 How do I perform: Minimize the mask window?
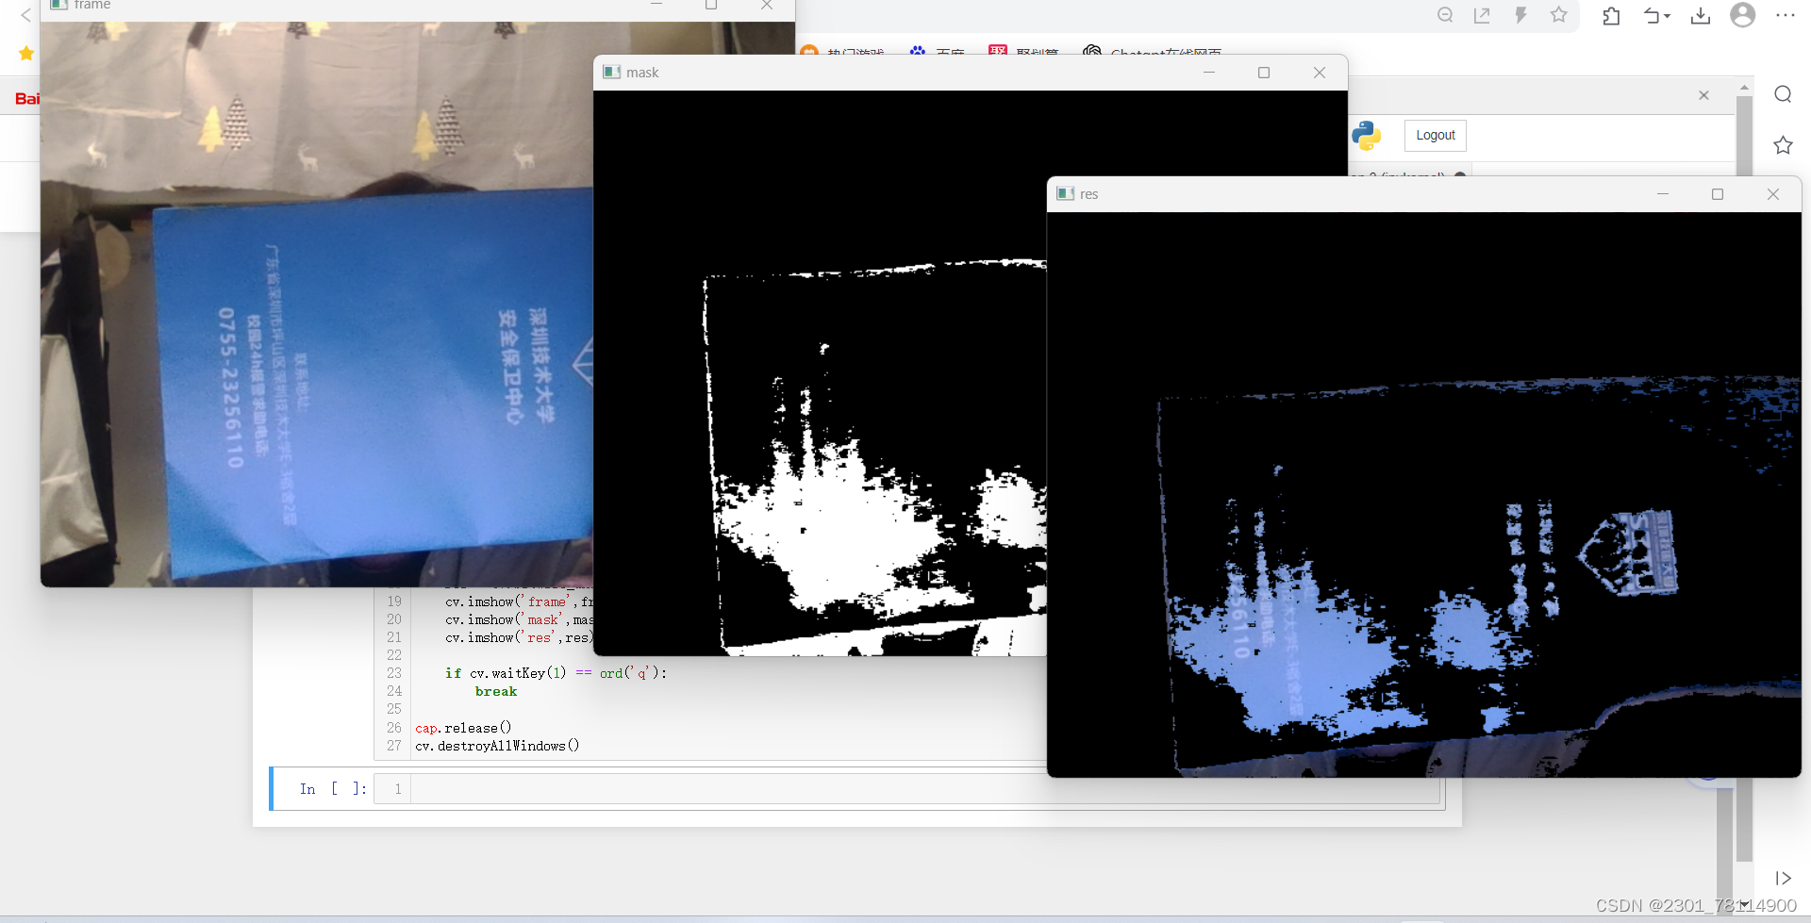pos(1209,73)
